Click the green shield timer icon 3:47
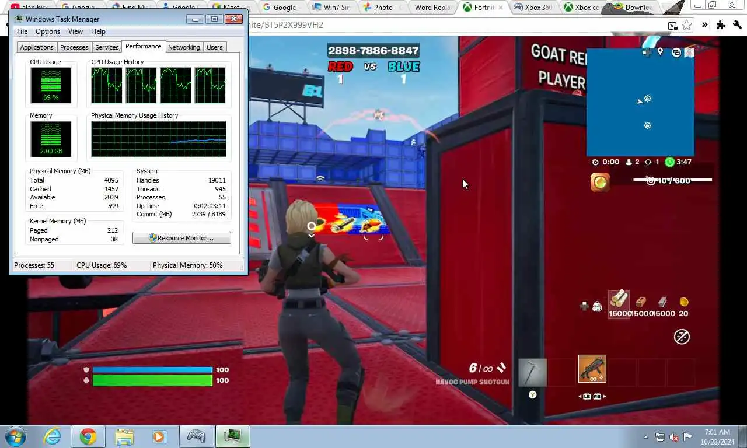 point(669,162)
